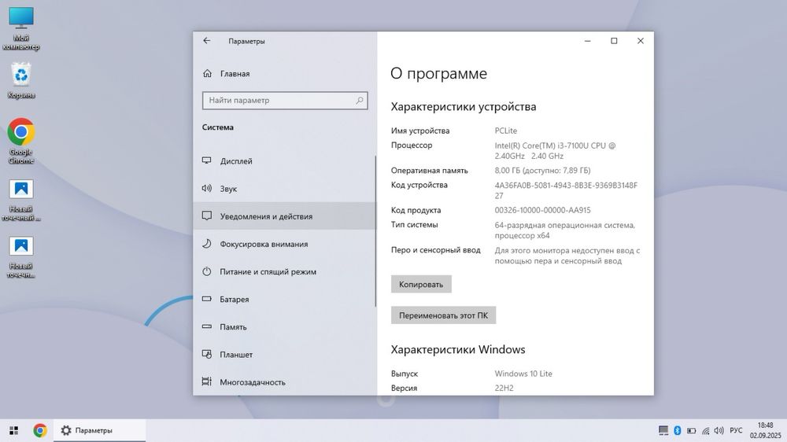This screenshot has width=787, height=442.
Task: Click the Характеристики Windows heading
Action: click(458, 349)
